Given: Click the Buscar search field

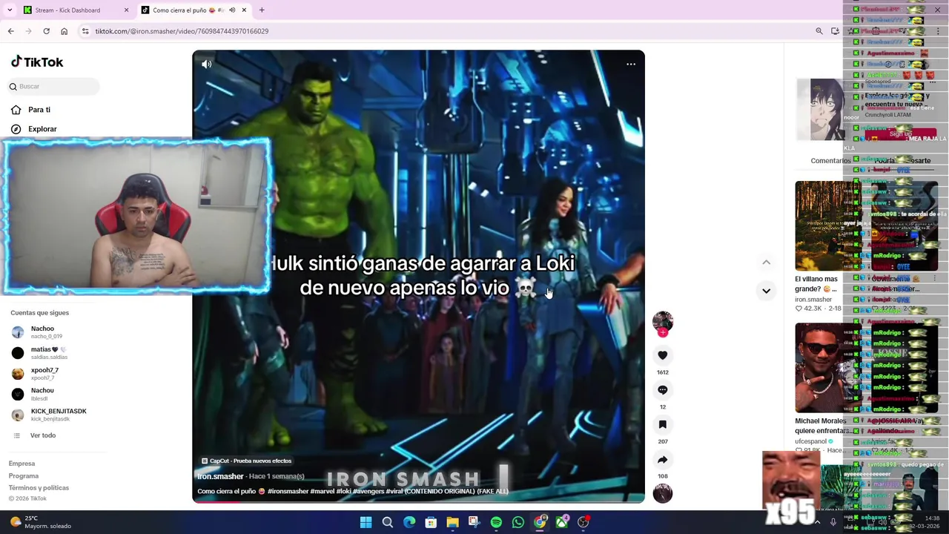Looking at the screenshot, I should [x=53, y=87].
